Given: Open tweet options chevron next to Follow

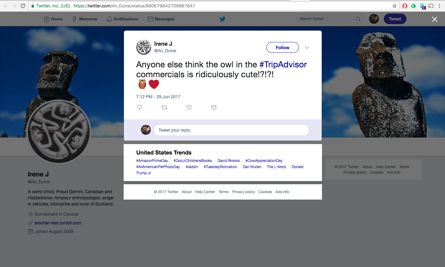Looking at the screenshot, I should [x=307, y=48].
